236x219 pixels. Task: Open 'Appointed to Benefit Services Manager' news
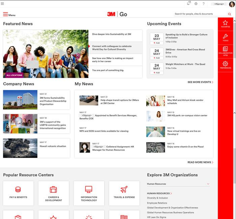pyautogui.click(x=108, y=117)
